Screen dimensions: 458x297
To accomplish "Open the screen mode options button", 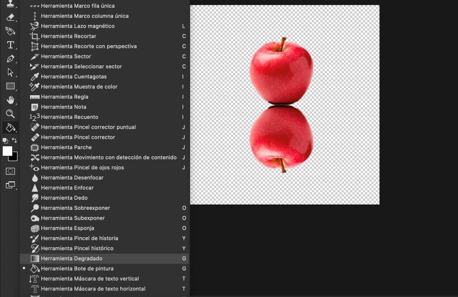I will pyautogui.click(x=10, y=185).
